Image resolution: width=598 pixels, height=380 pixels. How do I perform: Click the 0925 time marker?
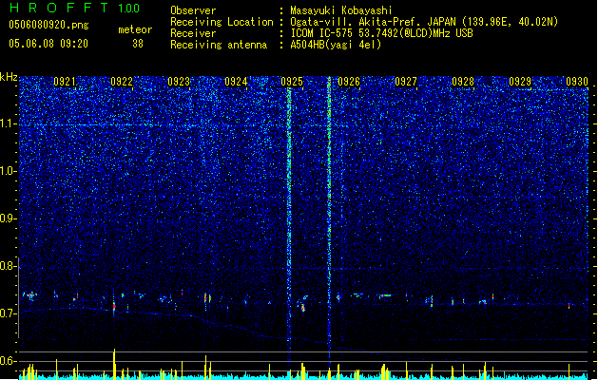(x=292, y=82)
